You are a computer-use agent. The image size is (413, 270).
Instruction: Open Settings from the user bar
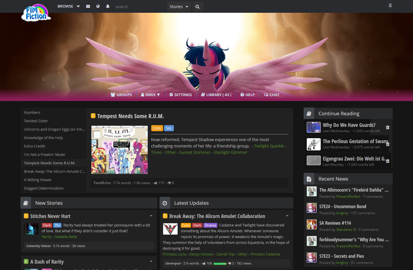coord(181,95)
